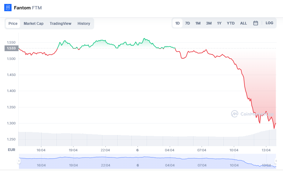Click the 1.300 y-axis label
Viewport: 283px width, 171px height.
click(x=11, y=123)
